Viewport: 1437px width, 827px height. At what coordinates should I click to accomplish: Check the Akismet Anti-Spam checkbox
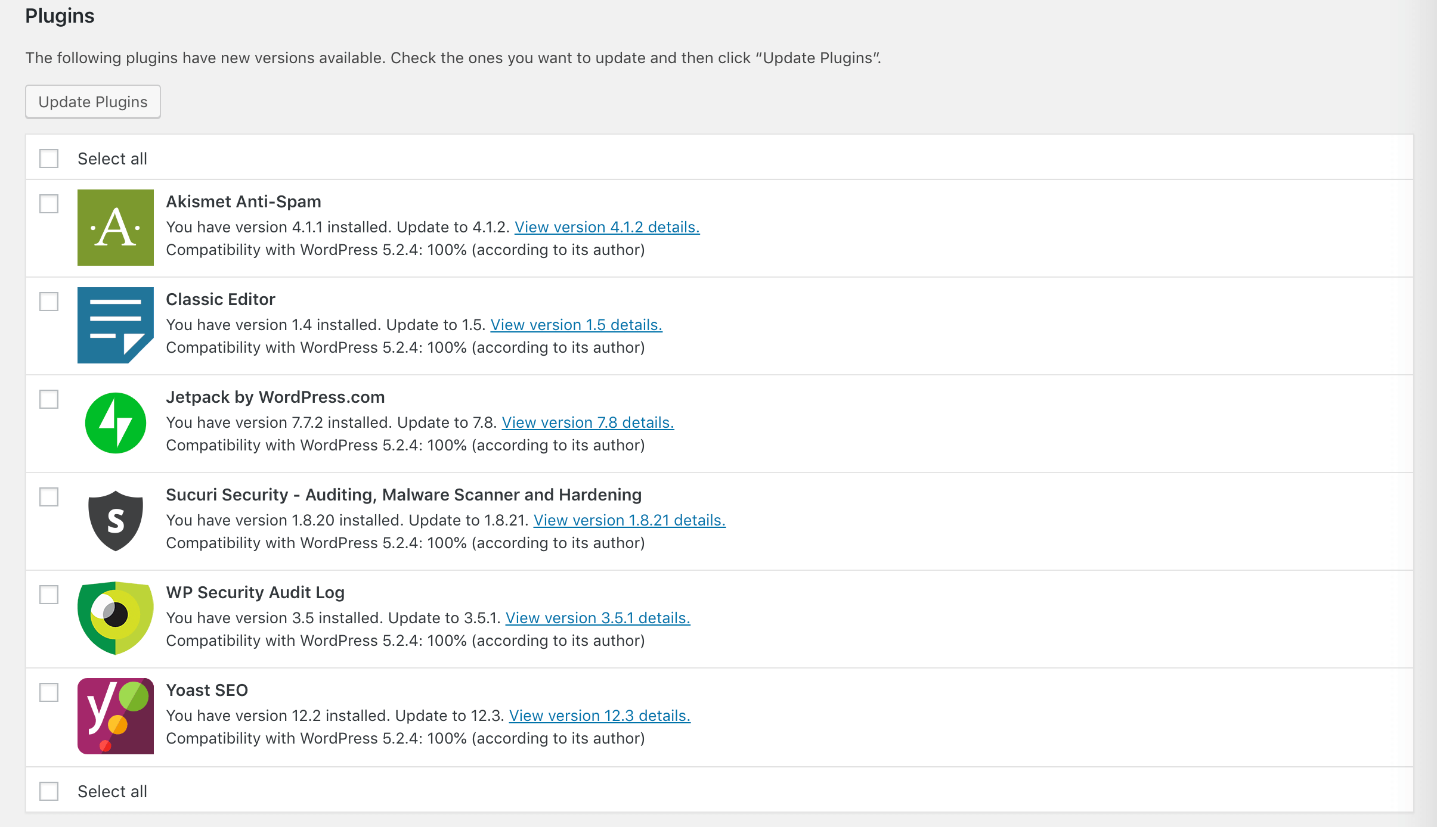[49, 204]
